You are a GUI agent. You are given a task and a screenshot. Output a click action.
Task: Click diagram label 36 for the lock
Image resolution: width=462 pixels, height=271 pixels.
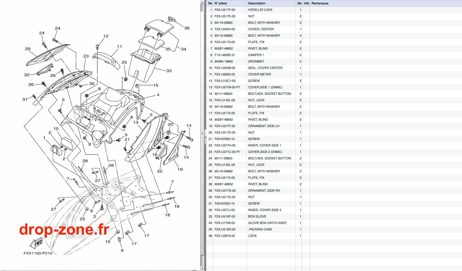tap(187, 28)
